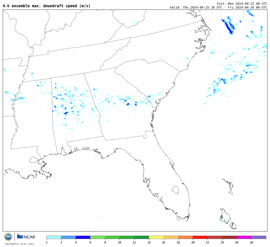Select the light cyan 2–3 m/s swatch
This screenshot has height=247, width=270.
point(54,237)
